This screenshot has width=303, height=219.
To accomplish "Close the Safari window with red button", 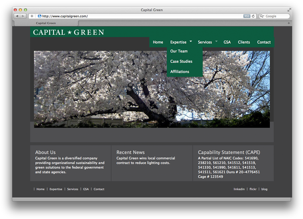I will pos(15,10).
